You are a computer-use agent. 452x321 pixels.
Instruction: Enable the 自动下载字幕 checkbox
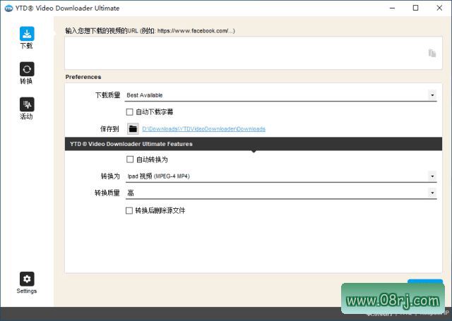pos(130,111)
